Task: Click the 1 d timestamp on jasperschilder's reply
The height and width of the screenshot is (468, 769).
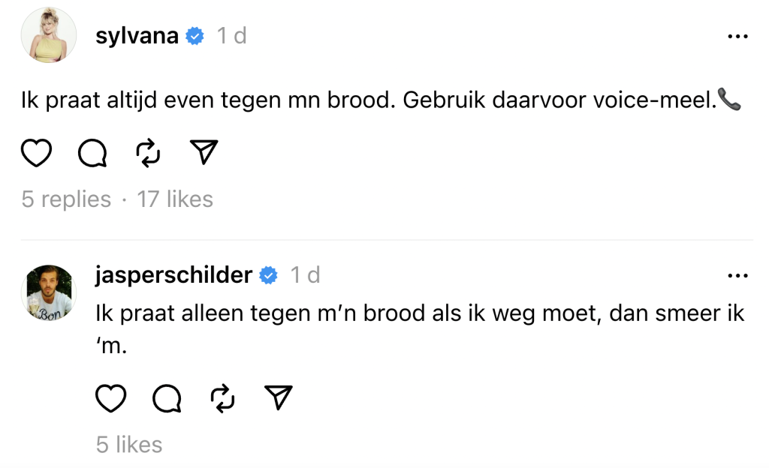Action: (305, 276)
